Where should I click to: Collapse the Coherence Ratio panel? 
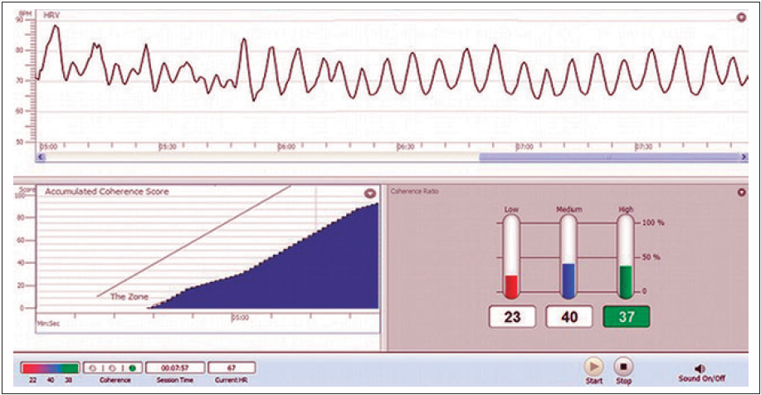[741, 193]
